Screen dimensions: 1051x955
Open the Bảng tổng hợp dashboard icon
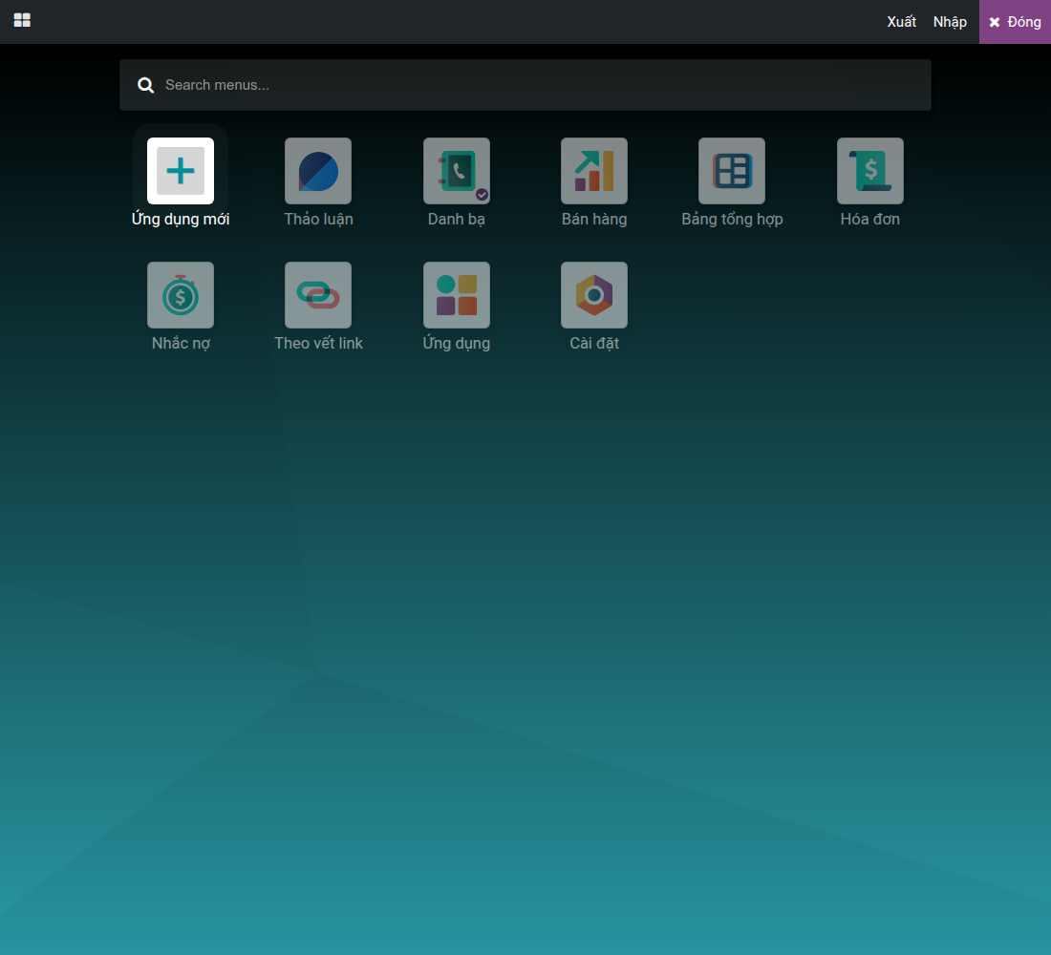pyautogui.click(x=732, y=171)
